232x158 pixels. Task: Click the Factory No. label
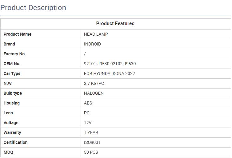(15, 54)
